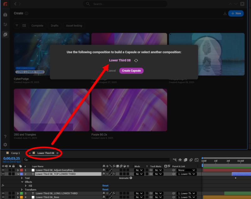Open the Help panel with the question mark icon

[x=5, y=136]
